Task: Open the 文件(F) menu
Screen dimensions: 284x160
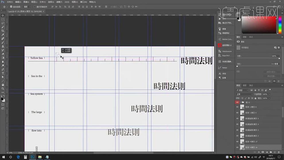Action: 10,2
